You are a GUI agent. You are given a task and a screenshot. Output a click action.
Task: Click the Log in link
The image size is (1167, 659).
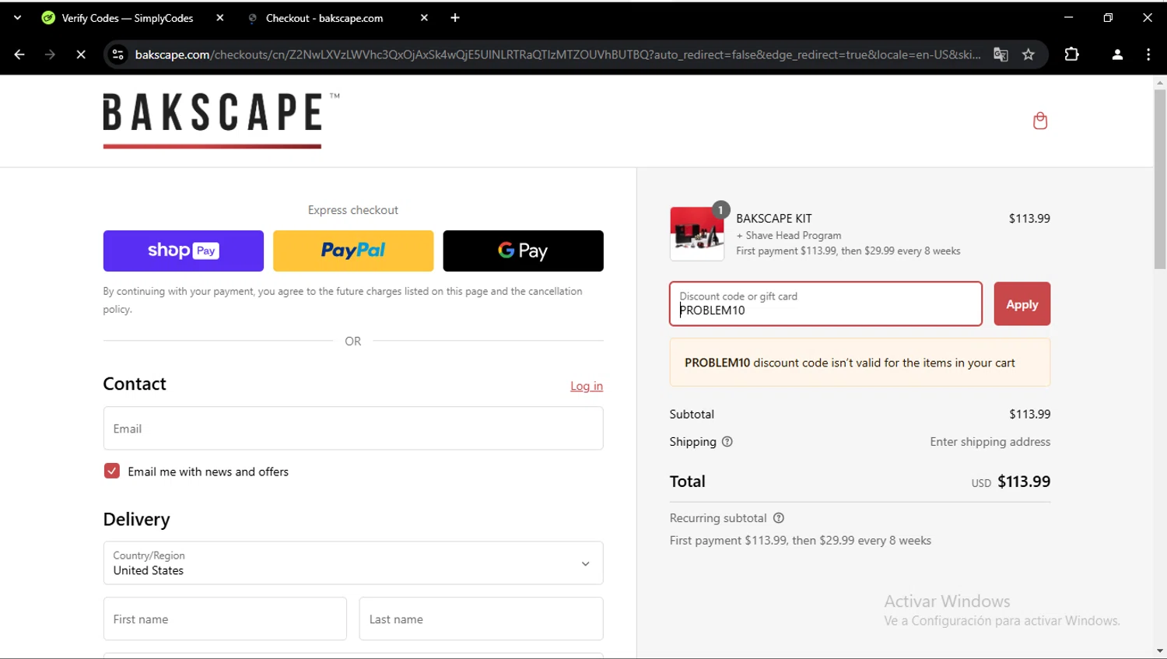point(587,386)
